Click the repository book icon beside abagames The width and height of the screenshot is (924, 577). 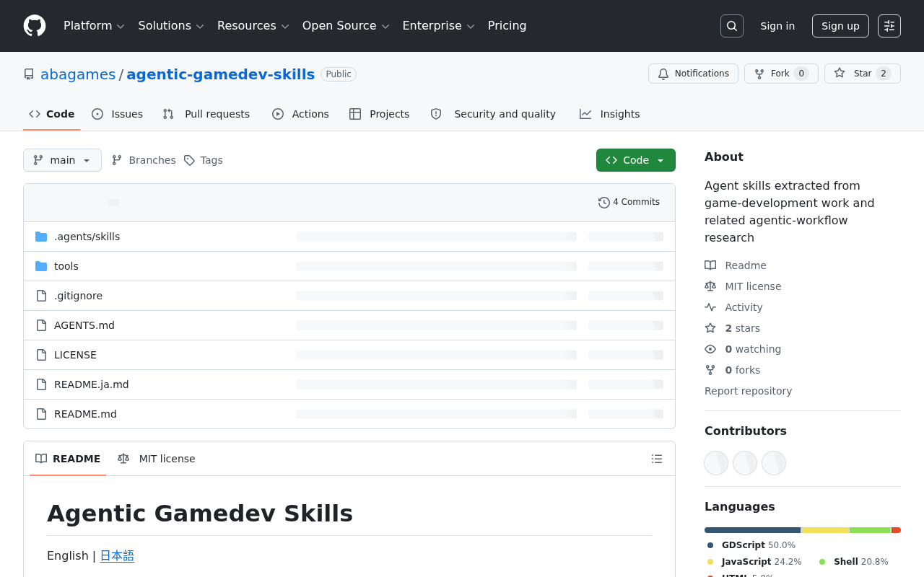pyautogui.click(x=29, y=74)
